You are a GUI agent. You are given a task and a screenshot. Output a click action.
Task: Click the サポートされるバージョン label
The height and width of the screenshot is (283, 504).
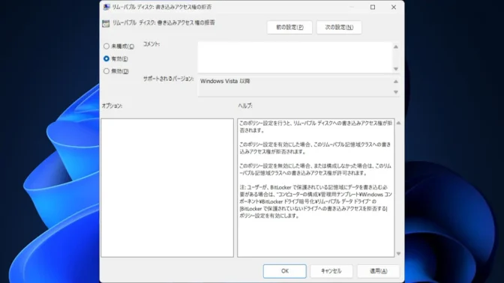tap(169, 79)
